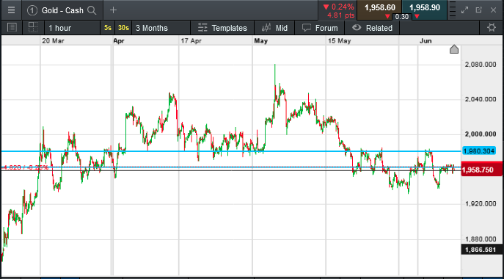This screenshot has height=279, width=504.
Task: Open the Mid price type selector
Action: click(274, 28)
